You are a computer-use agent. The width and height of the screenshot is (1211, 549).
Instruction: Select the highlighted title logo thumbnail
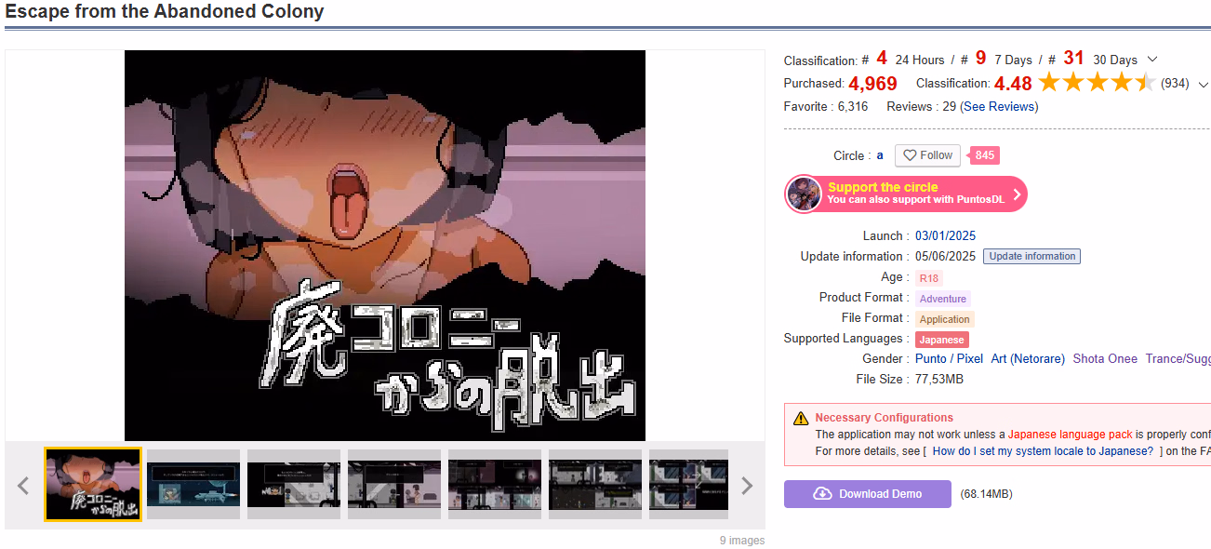(93, 484)
